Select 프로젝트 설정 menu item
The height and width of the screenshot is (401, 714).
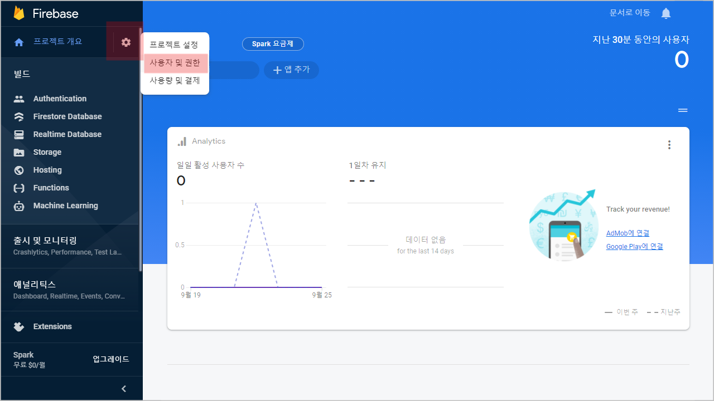click(174, 45)
